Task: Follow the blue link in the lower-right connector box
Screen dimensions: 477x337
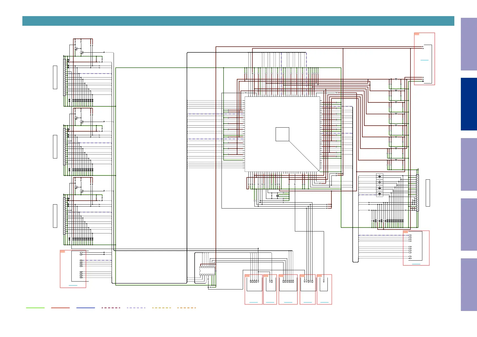Action: click(x=416, y=264)
